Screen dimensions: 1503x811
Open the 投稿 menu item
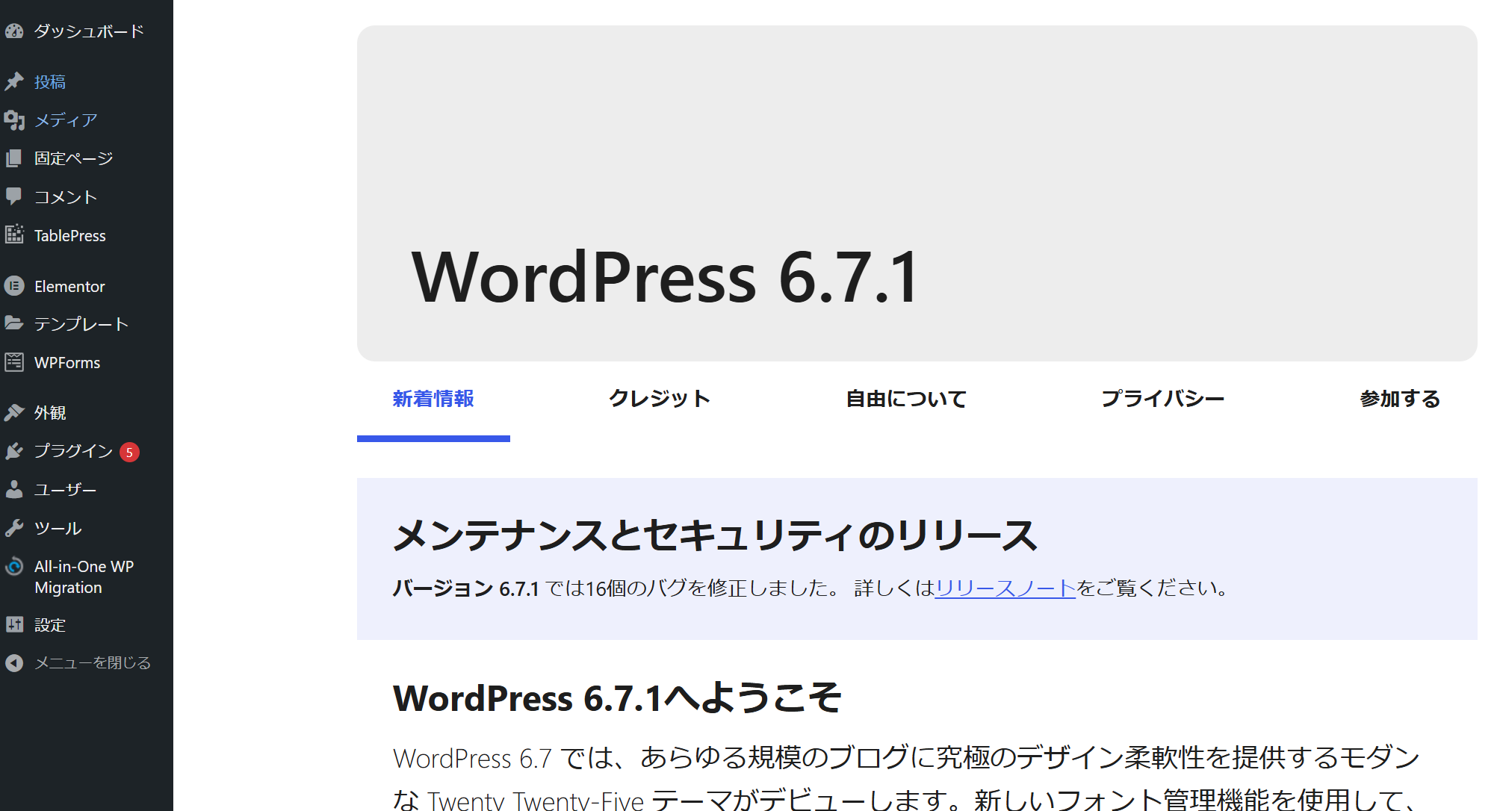50,81
